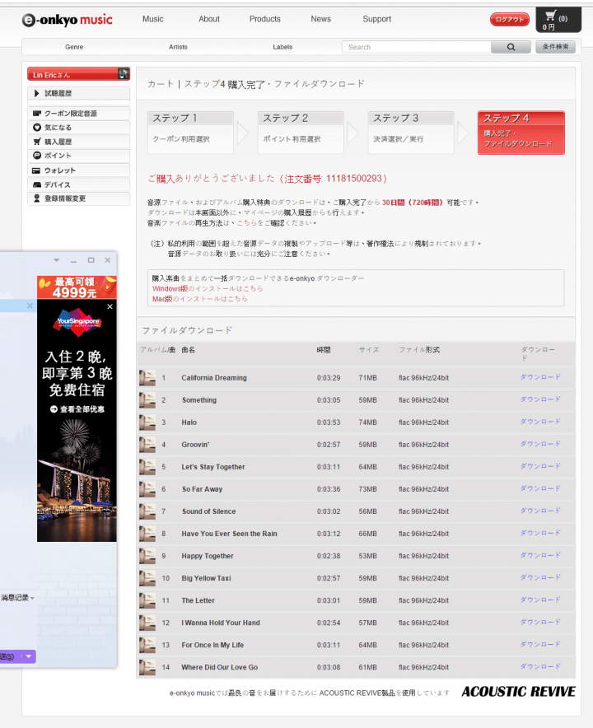This screenshot has width=593, height=728.
Task: Open ポイント sidebar item
Action: pos(78,156)
